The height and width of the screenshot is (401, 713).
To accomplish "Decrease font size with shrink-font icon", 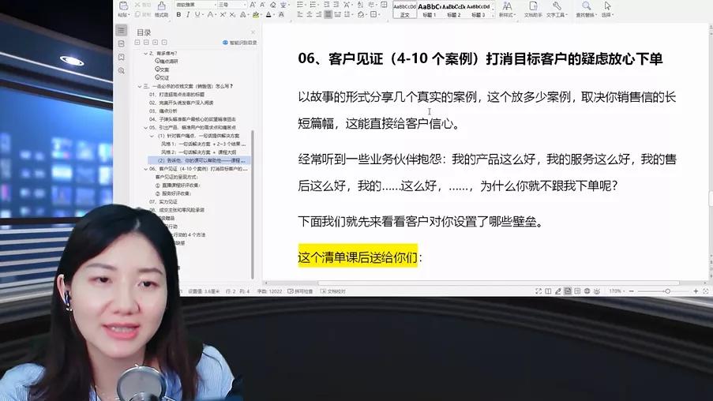I will [x=262, y=5].
